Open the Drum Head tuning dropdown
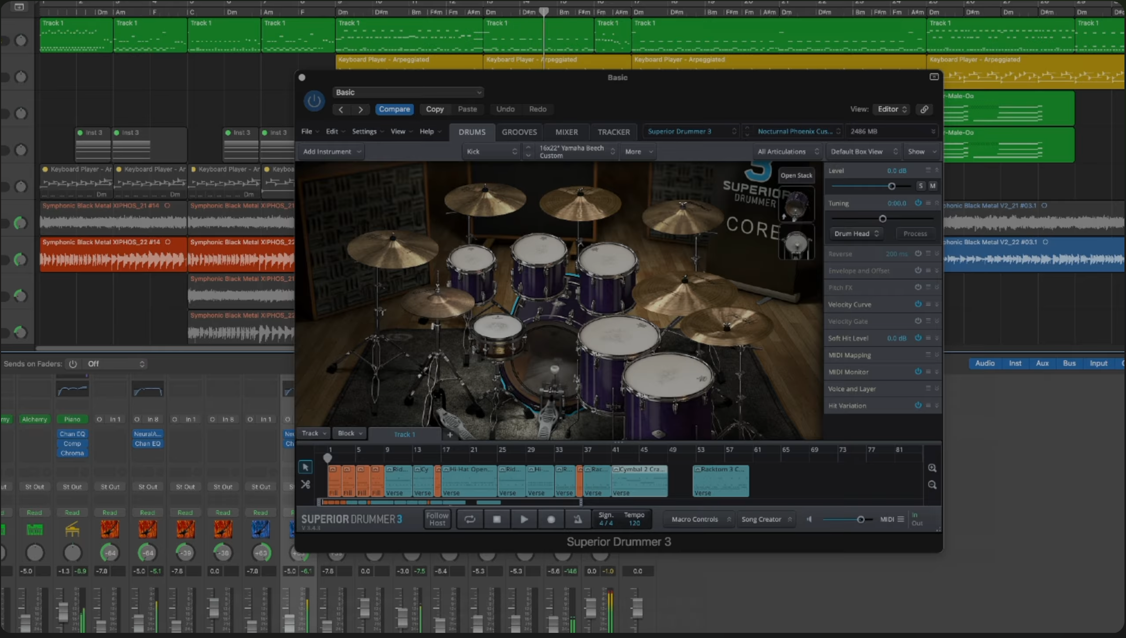This screenshot has height=638, width=1126. tap(856, 234)
